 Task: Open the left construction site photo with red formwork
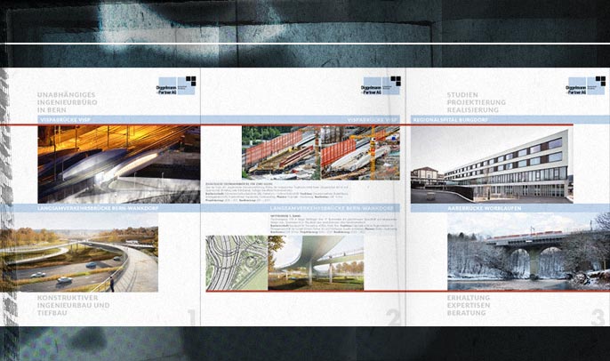pos(279,152)
